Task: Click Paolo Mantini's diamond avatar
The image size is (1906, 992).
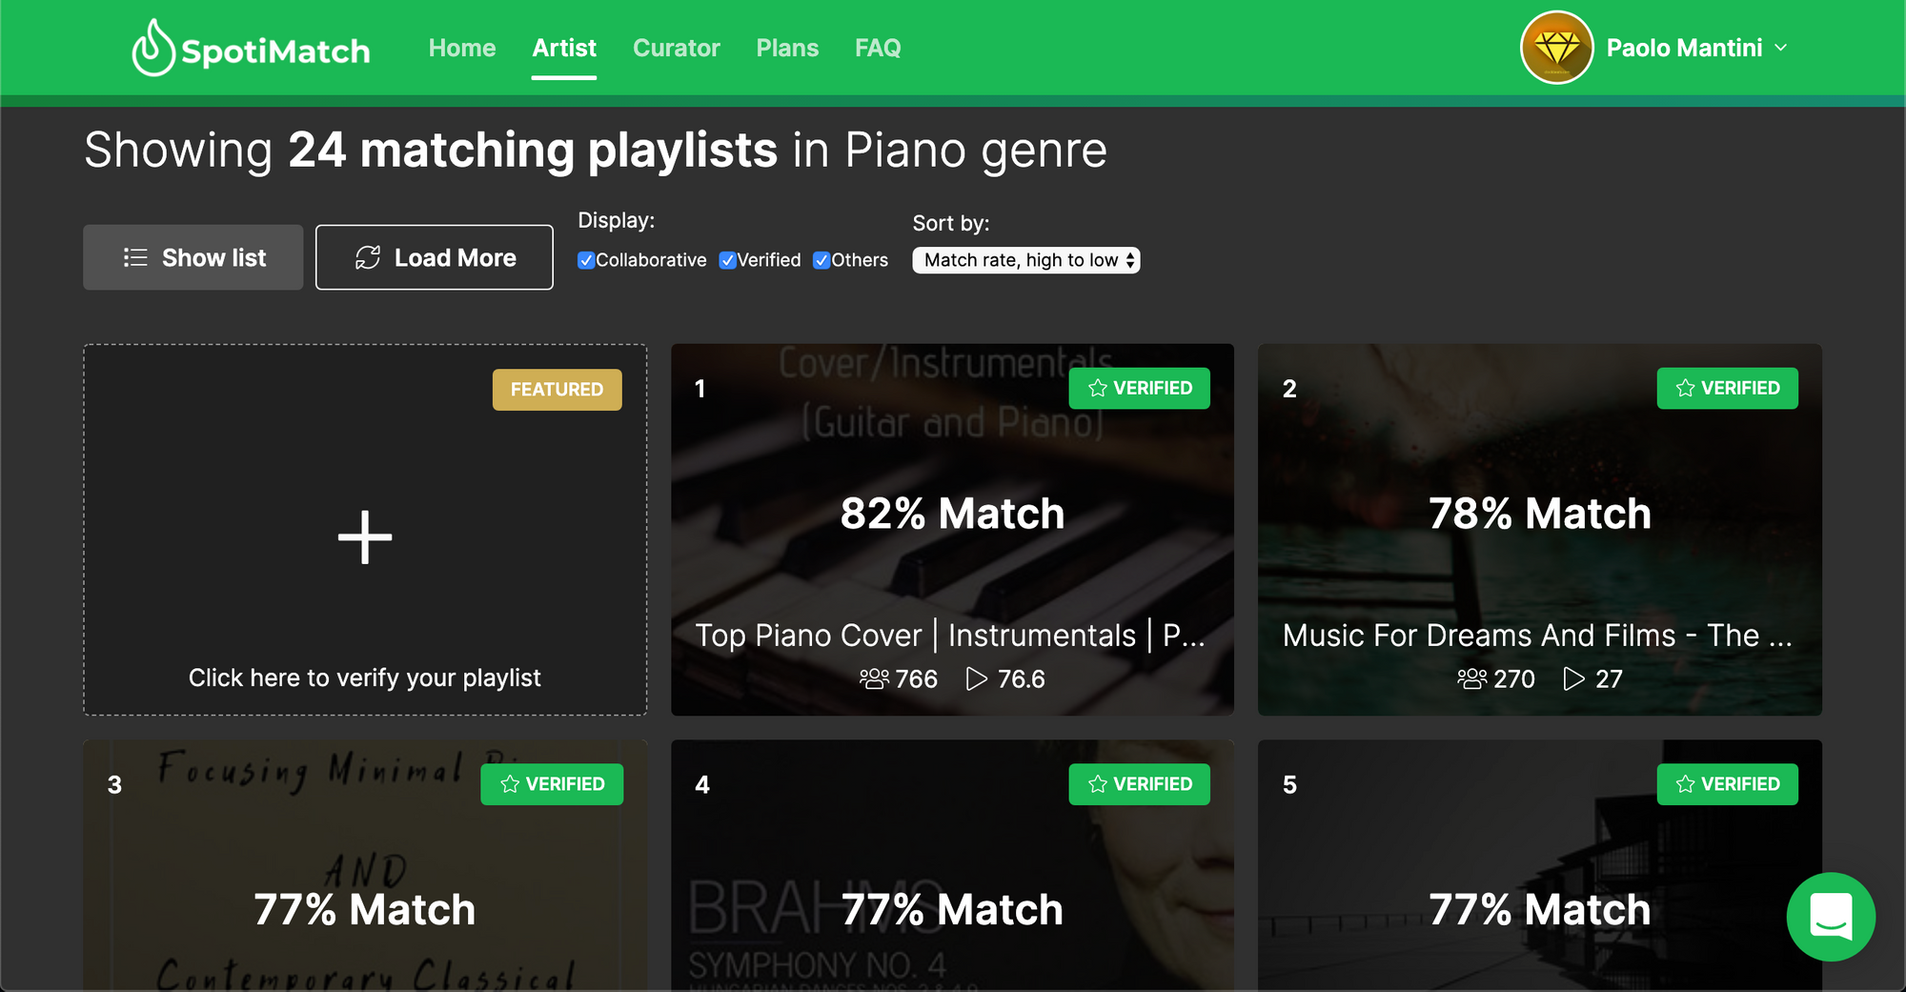Action: (x=1556, y=48)
